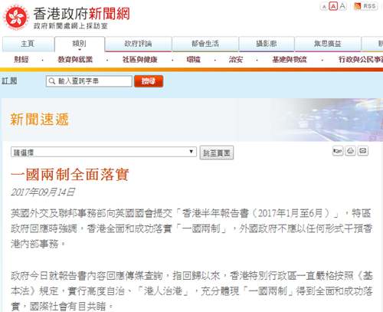Viewport: 383px width, 312px height.
Task: Focus the 輸入查詢字串 search field
Action: tap(89, 81)
